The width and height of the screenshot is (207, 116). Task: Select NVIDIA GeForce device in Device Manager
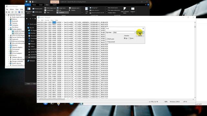18,33
